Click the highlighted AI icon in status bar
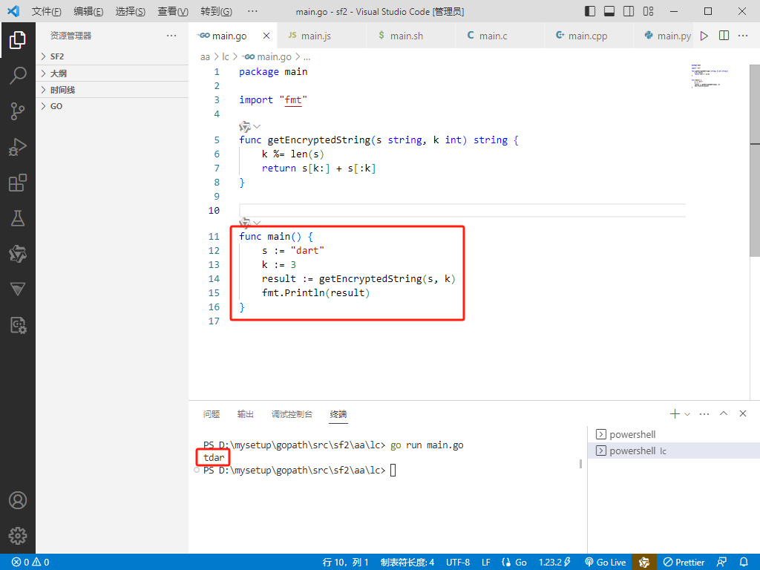 [644, 563]
